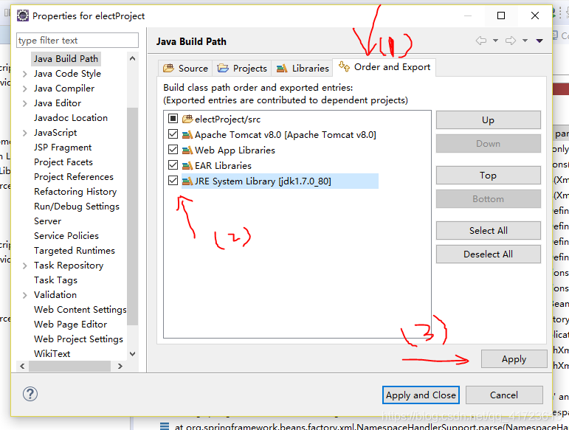Click the Web App Libraries icon
Screen dimensions: 569x430
[187, 150]
